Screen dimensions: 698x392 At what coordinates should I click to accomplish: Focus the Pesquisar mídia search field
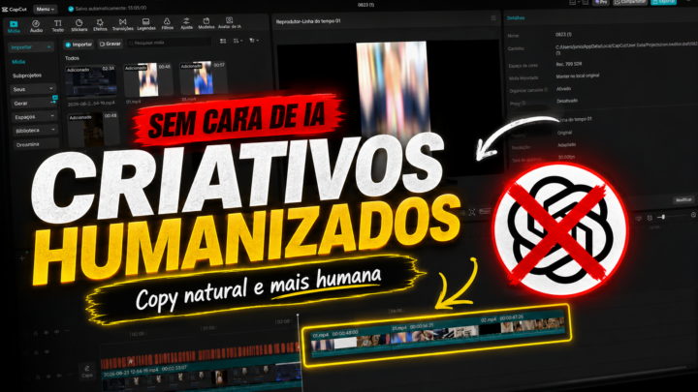pyautogui.click(x=169, y=43)
